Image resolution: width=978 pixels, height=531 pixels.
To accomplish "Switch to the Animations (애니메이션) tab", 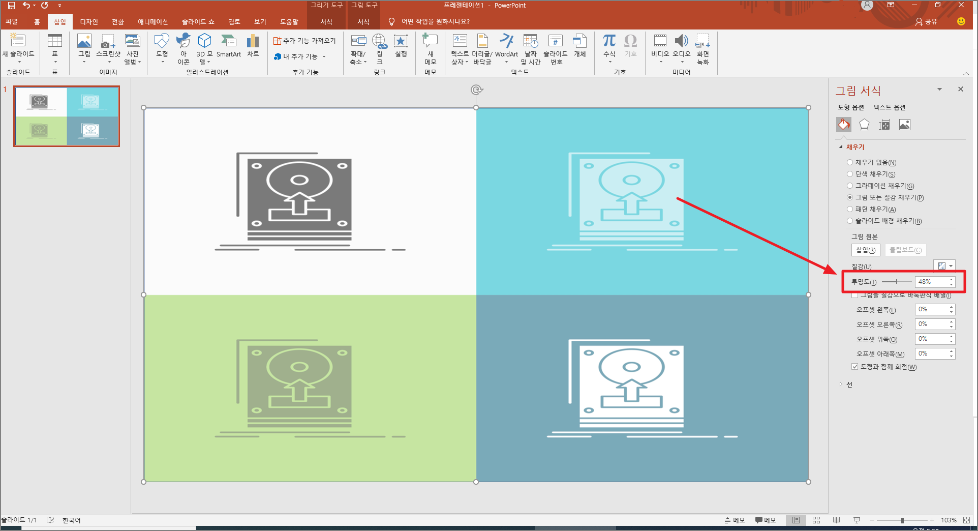I will (x=153, y=21).
